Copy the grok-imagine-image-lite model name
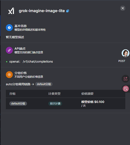The height and width of the screenshot is (145, 130). (x=67, y=11)
